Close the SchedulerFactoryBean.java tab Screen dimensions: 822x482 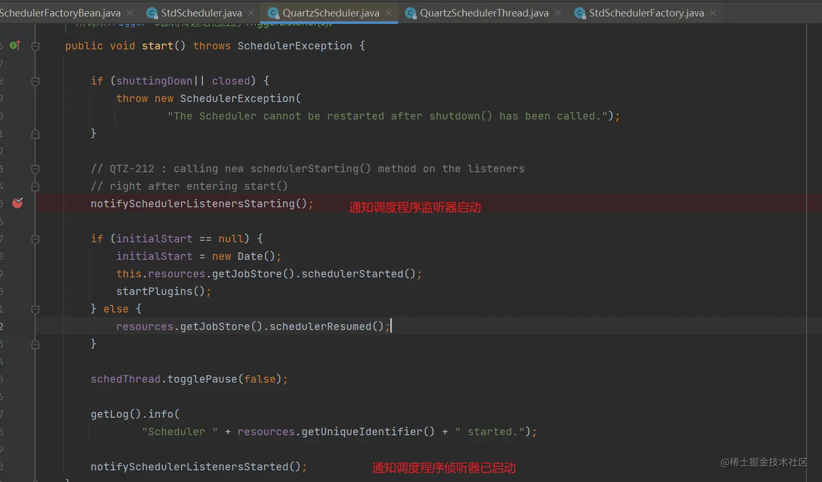tap(130, 12)
